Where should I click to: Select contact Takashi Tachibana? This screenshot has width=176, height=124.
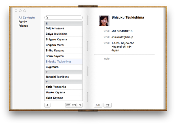[x=64, y=77]
